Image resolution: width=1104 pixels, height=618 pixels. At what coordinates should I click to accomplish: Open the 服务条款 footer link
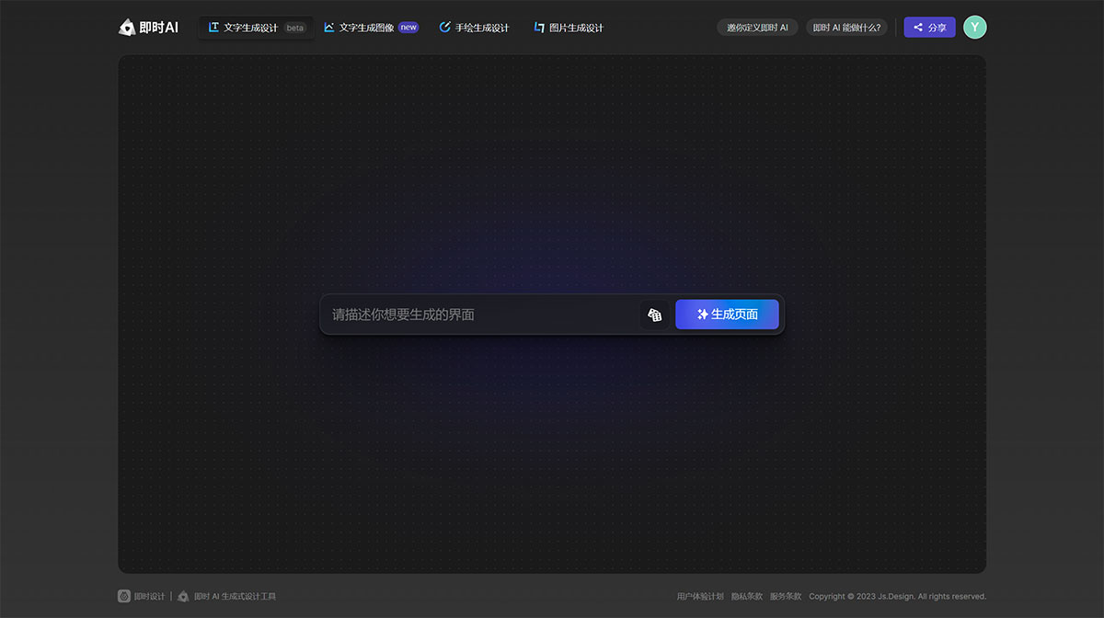pyautogui.click(x=785, y=596)
